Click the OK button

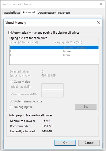(x=65, y=143)
